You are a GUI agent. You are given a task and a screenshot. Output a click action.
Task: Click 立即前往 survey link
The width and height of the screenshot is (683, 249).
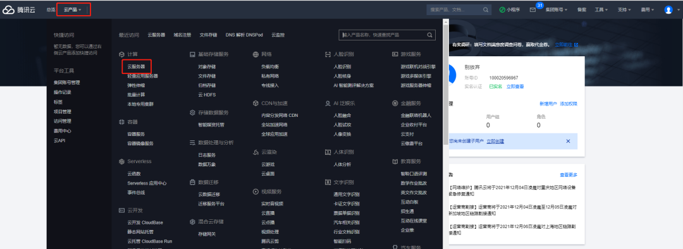563,44
